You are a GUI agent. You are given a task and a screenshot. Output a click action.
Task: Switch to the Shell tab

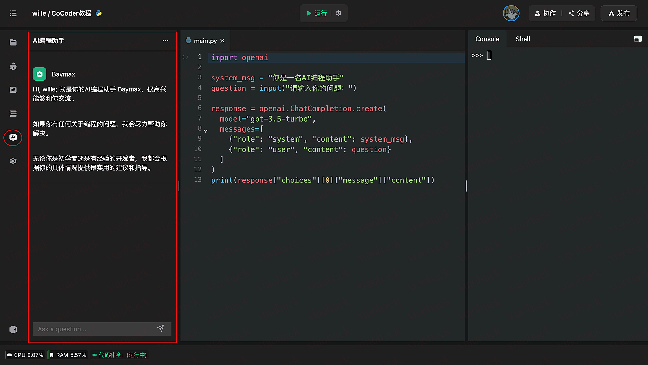[523, 39]
